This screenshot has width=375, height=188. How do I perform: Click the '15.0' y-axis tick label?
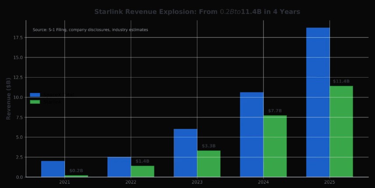[x=19, y=57]
